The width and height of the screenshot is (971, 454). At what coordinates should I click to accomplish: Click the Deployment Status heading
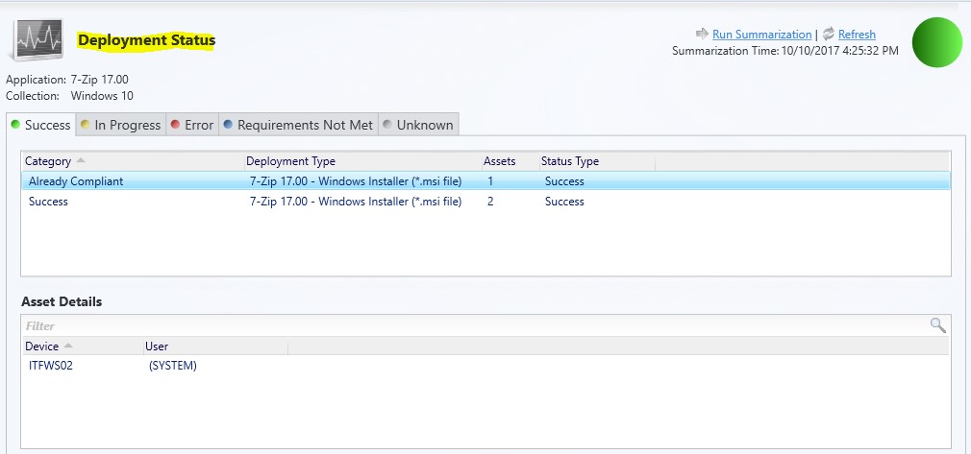coord(146,40)
